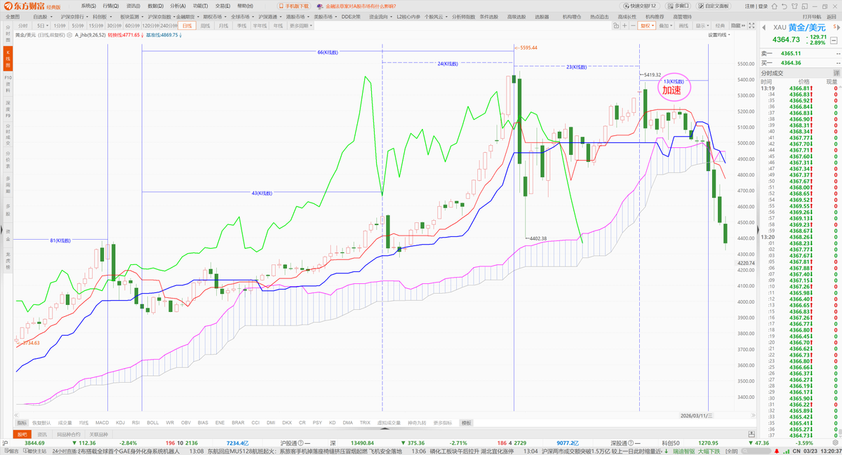Expand the 复权 dropdown
The width and height of the screenshot is (842, 455).
tap(646, 25)
